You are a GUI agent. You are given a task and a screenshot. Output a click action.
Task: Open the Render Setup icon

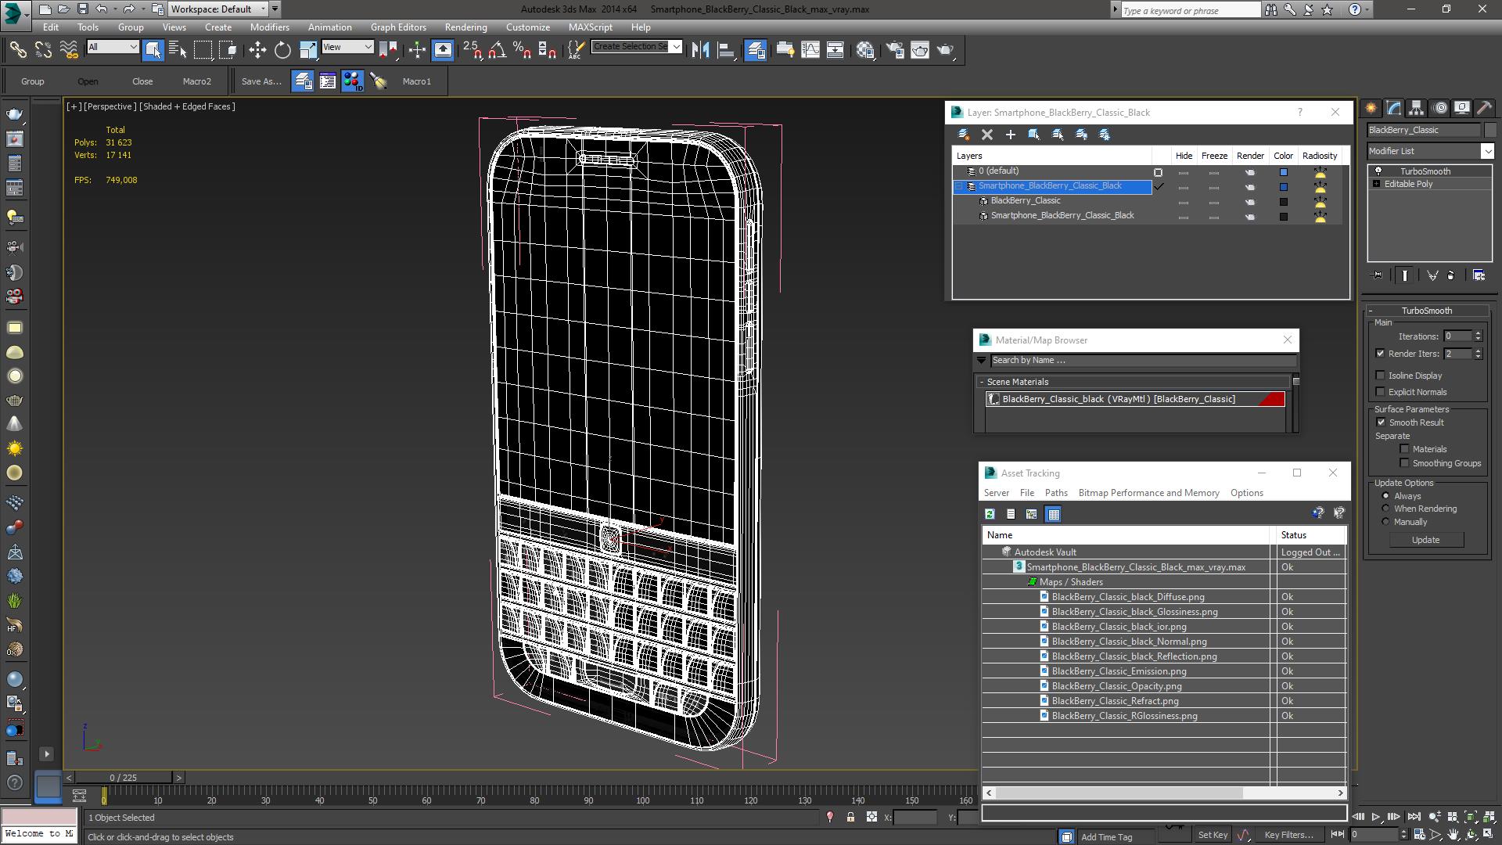coord(895,50)
